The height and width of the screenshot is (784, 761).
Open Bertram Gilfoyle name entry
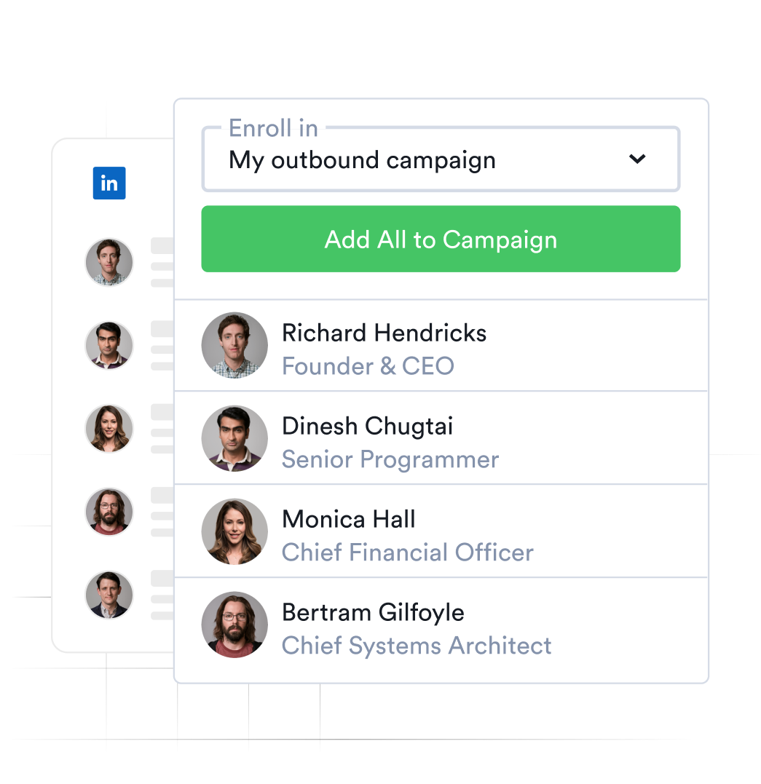tap(374, 613)
